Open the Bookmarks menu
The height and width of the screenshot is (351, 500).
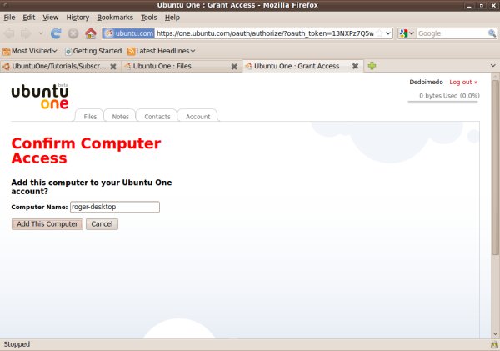tap(115, 18)
